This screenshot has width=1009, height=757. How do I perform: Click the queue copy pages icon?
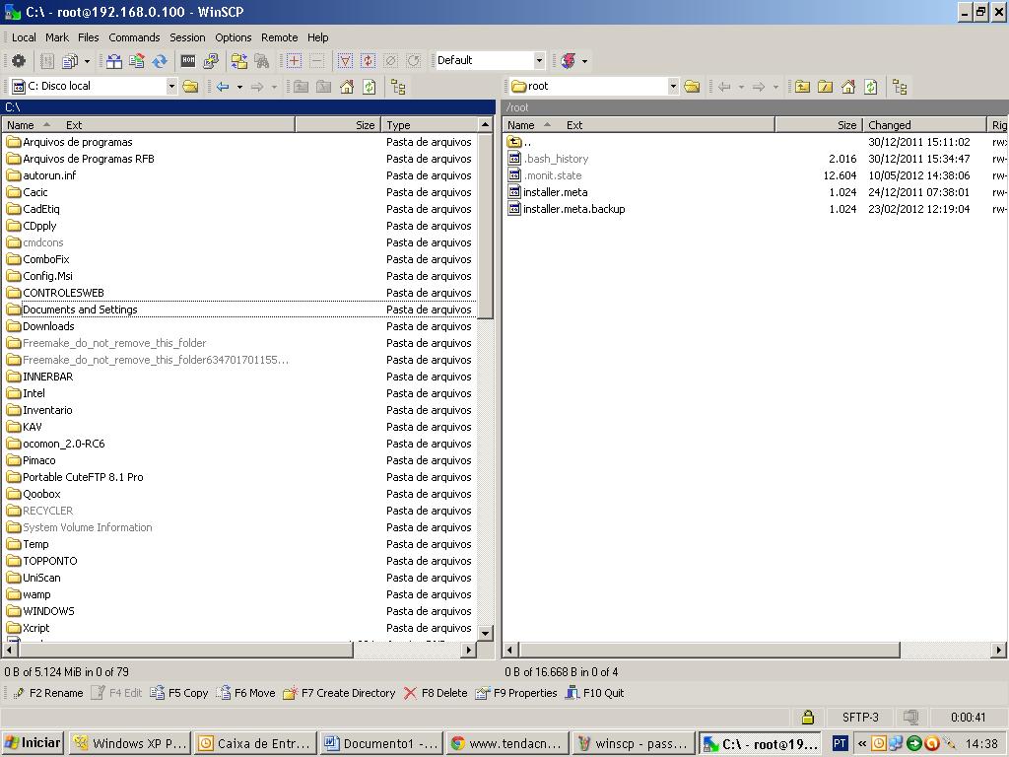coord(70,61)
